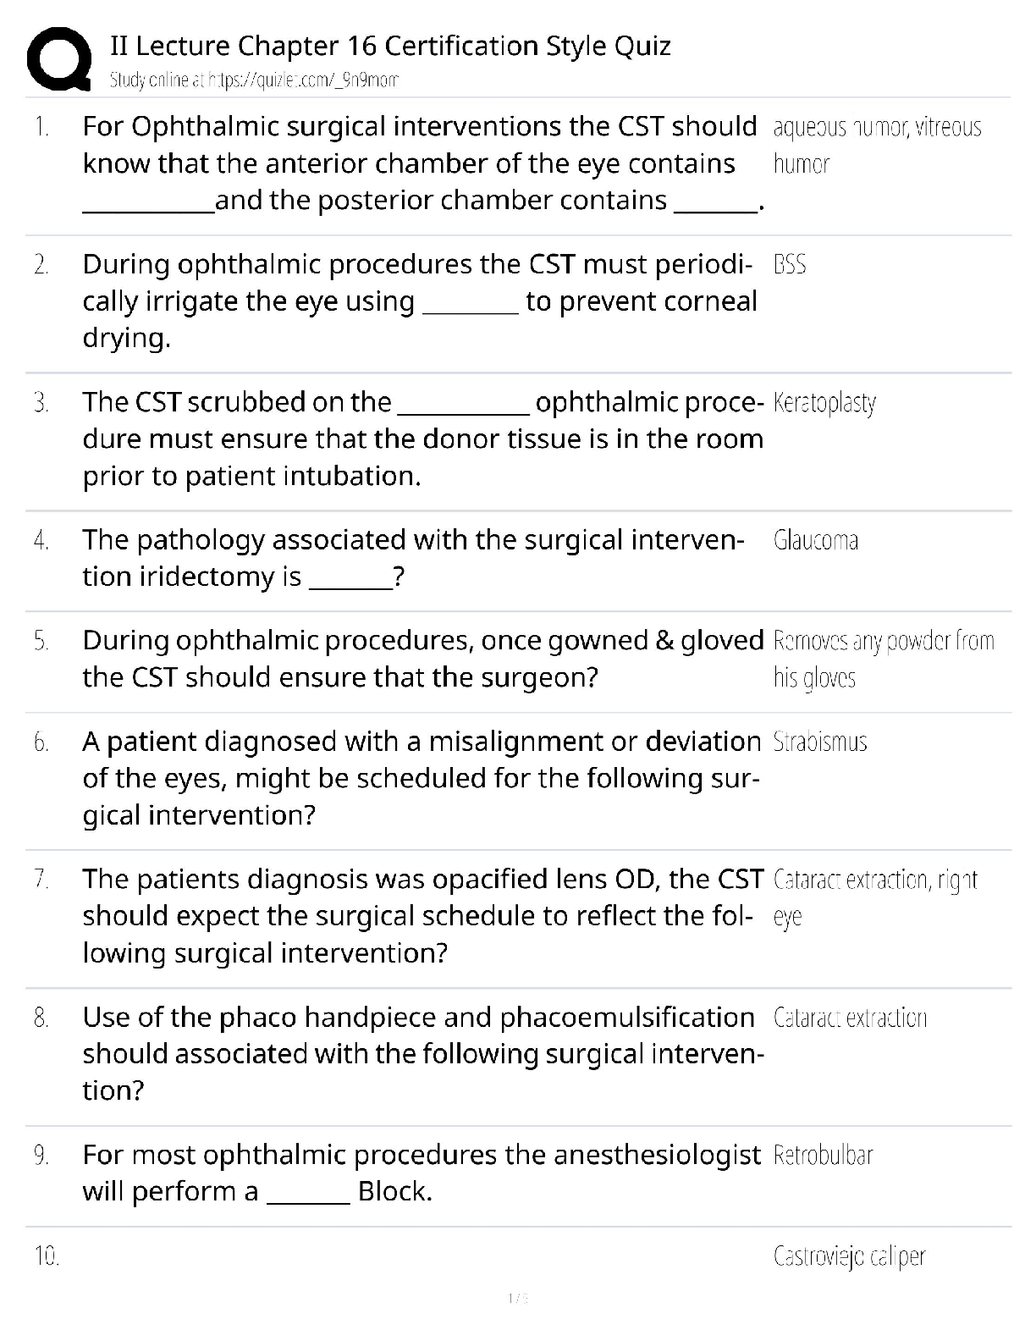Select question 7 about opacified lens OD

pos(422,916)
